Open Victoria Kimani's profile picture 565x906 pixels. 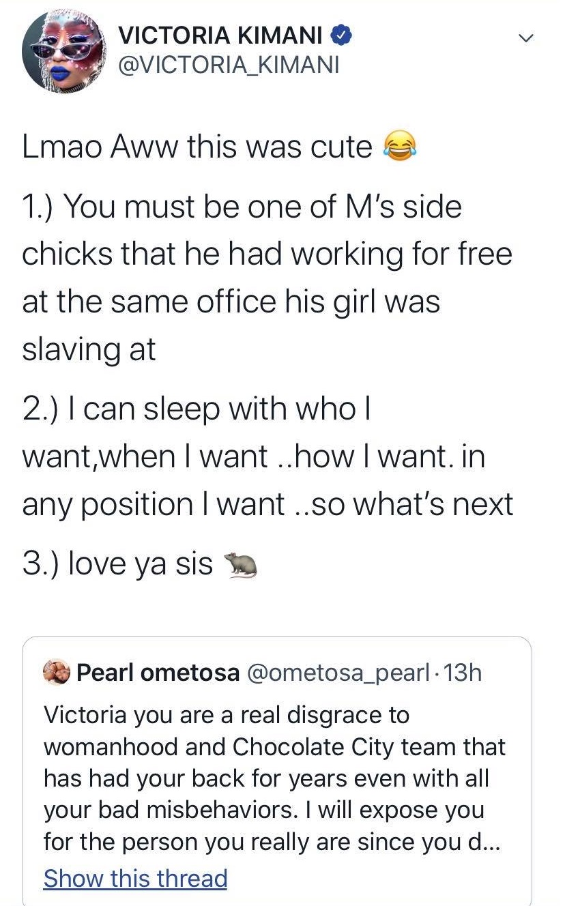pyautogui.click(x=58, y=53)
